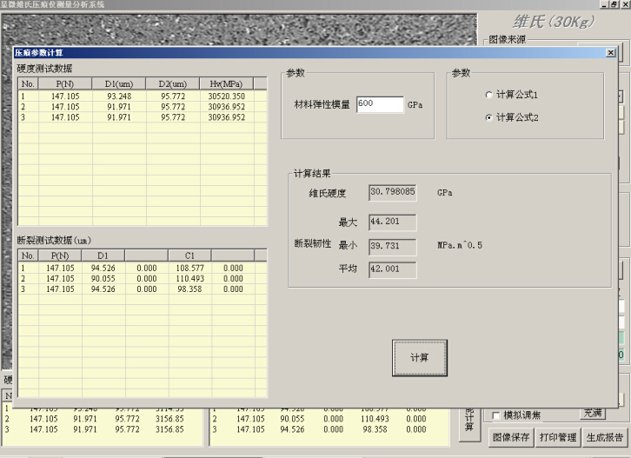The image size is (631, 458).
Task: Click the 充满 button
Action: [593, 413]
